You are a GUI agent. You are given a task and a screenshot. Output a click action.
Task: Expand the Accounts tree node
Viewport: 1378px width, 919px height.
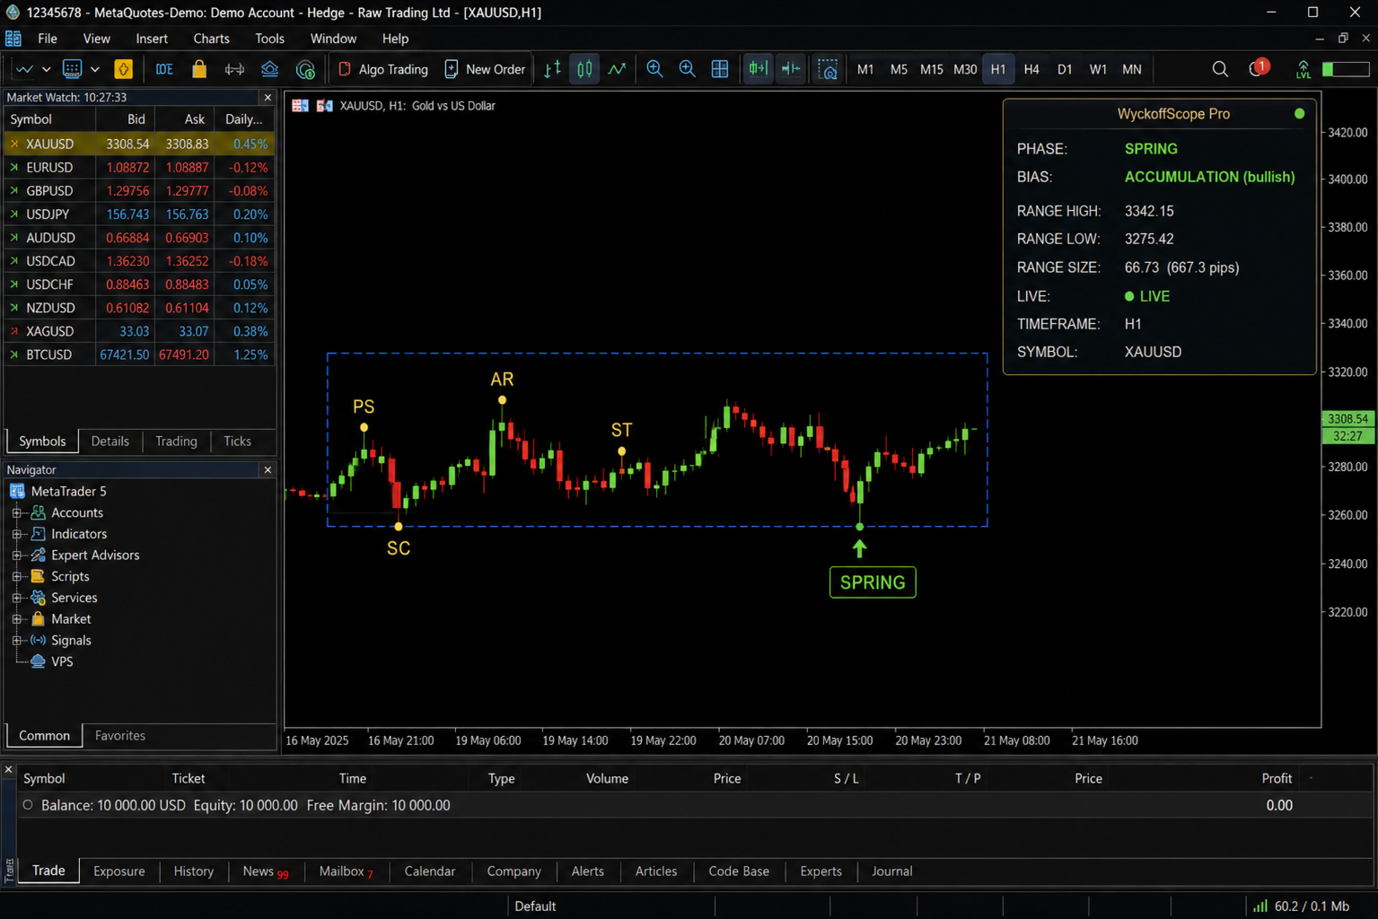tap(16, 512)
